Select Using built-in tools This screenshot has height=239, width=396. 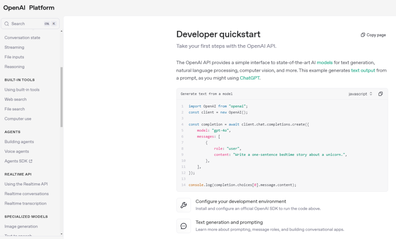(x=22, y=89)
